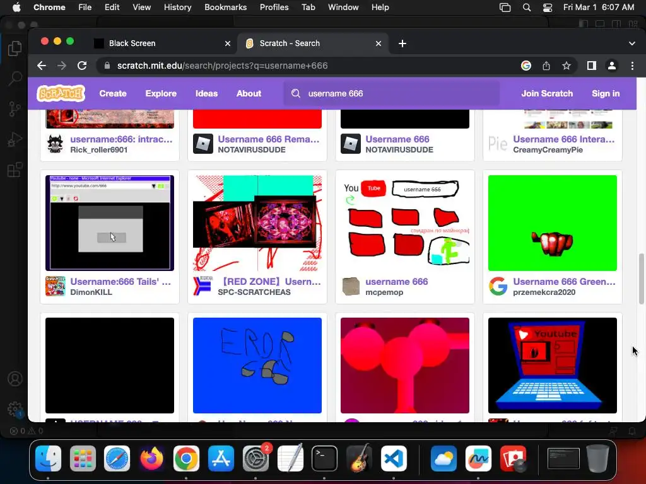
Task: Open VS Code Explorer icon in background window
Action: (15, 49)
